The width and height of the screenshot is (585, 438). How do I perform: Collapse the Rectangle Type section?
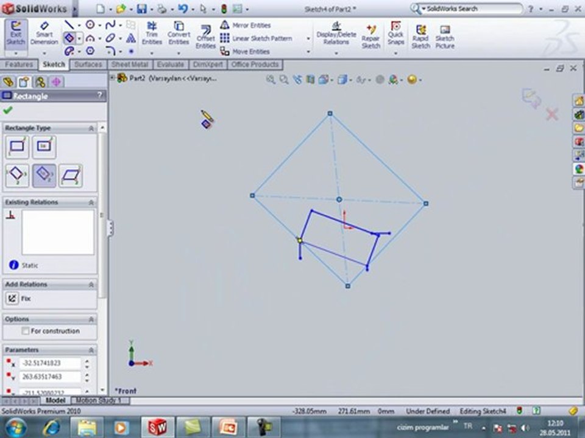point(91,128)
